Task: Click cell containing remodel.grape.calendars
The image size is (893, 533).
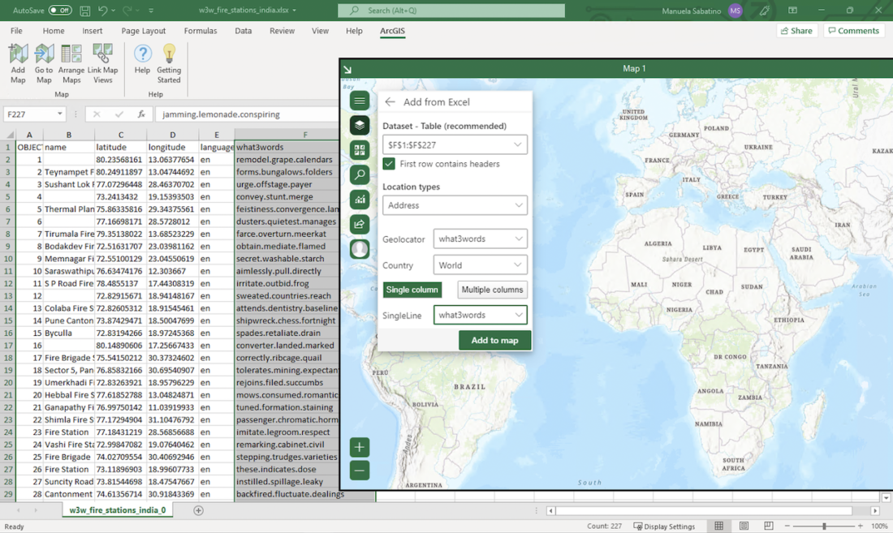Action: pos(287,160)
